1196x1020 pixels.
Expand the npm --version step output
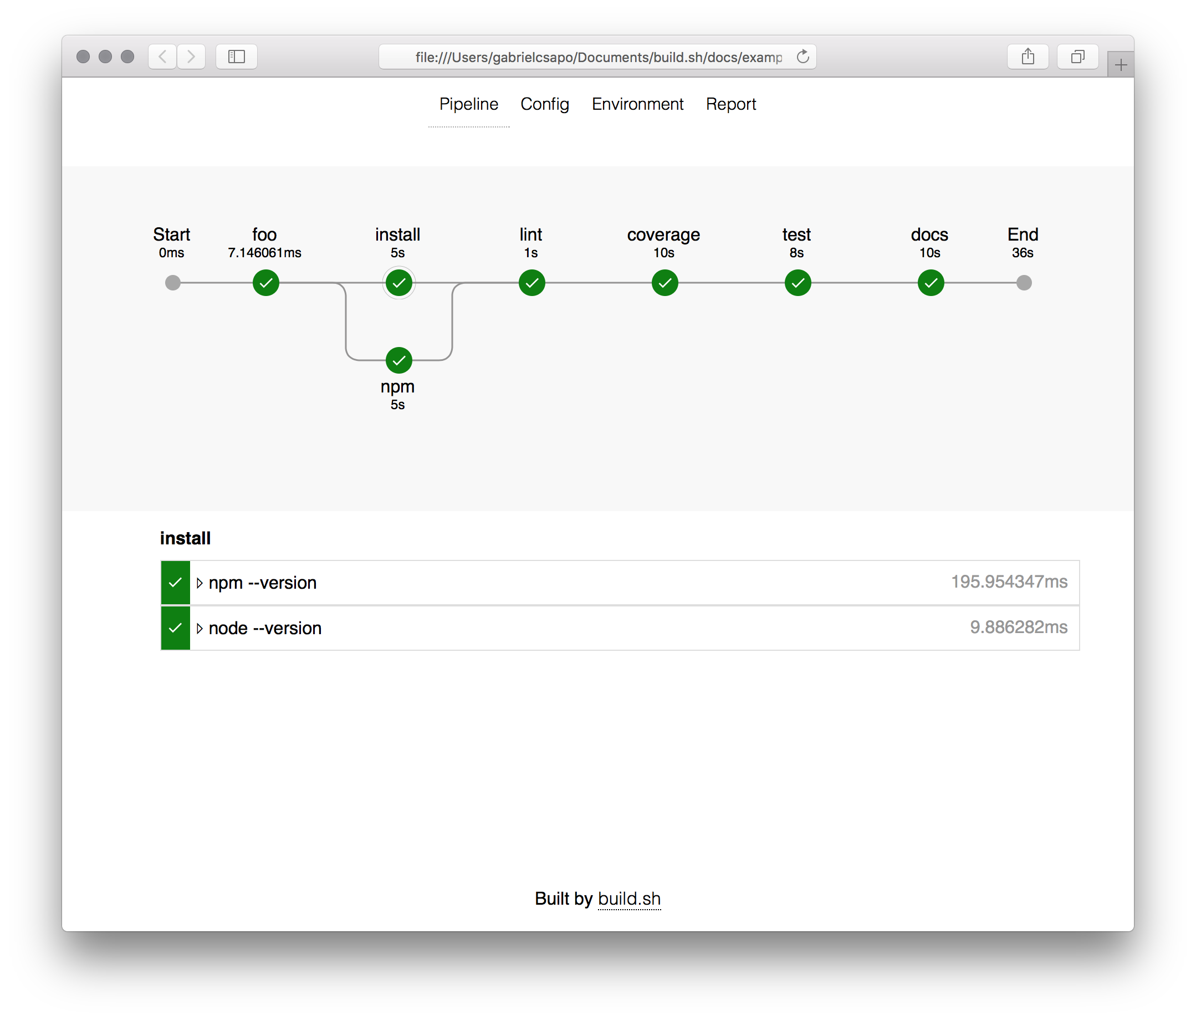200,583
